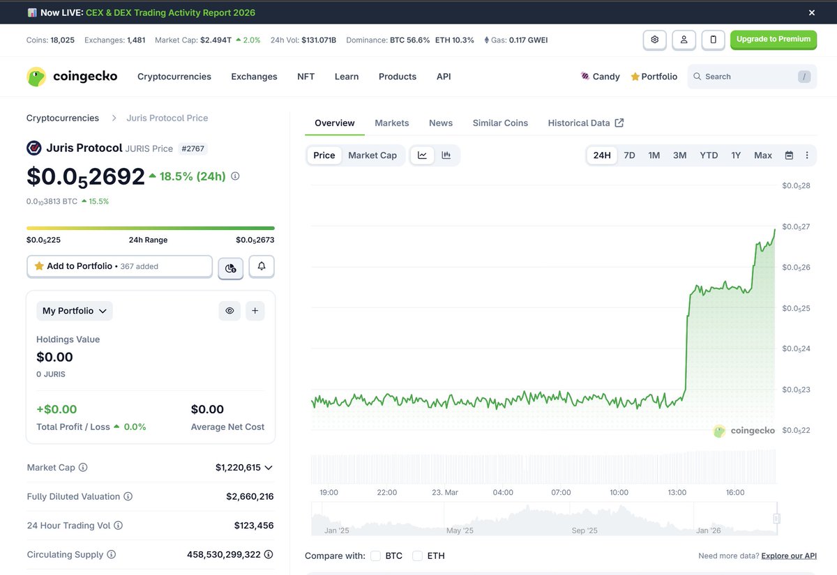The height and width of the screenshot is (575, 837).
Task: Select the 1M time range
Action: pos(654,155)
